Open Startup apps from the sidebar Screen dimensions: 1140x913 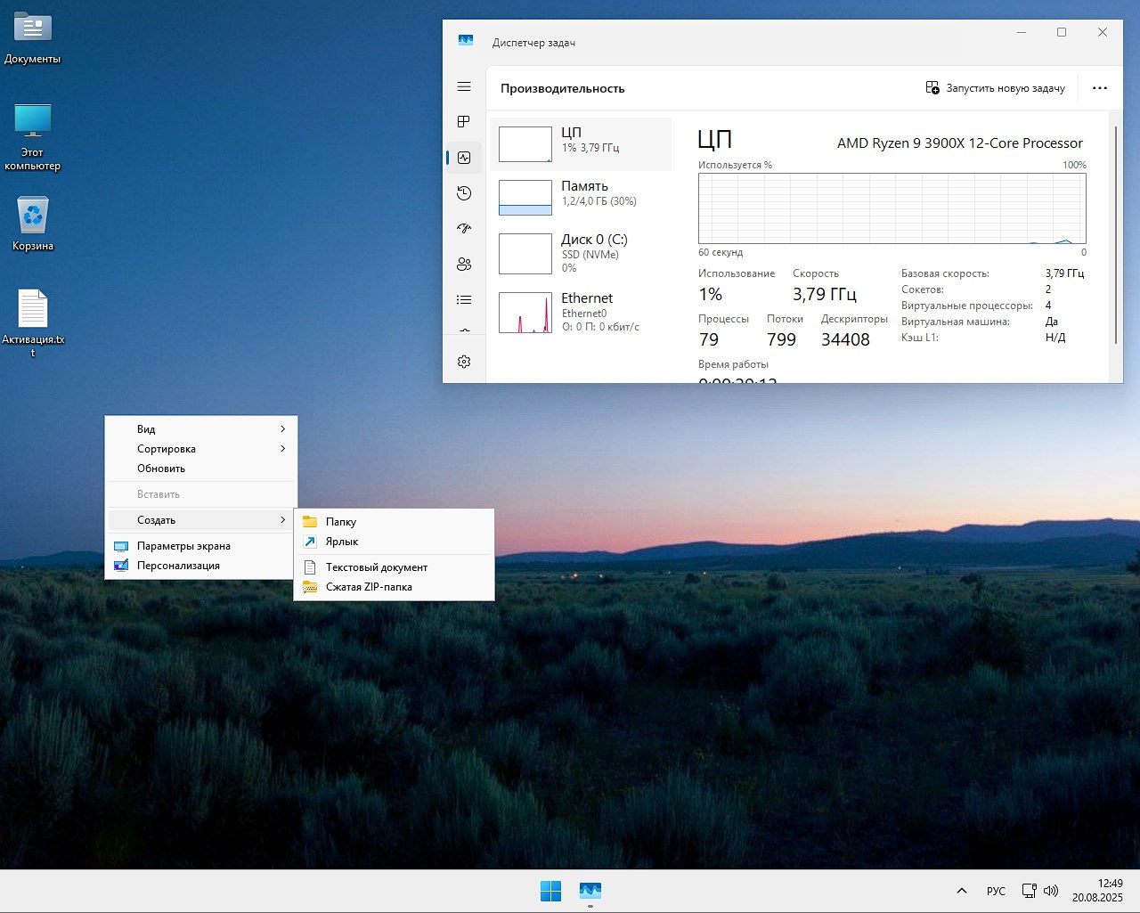[464, 229]
